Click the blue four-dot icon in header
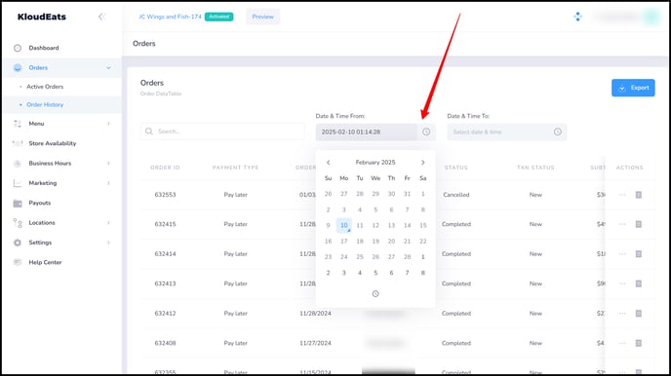Screen dimensions: 671x376 [x=577, y=17]
